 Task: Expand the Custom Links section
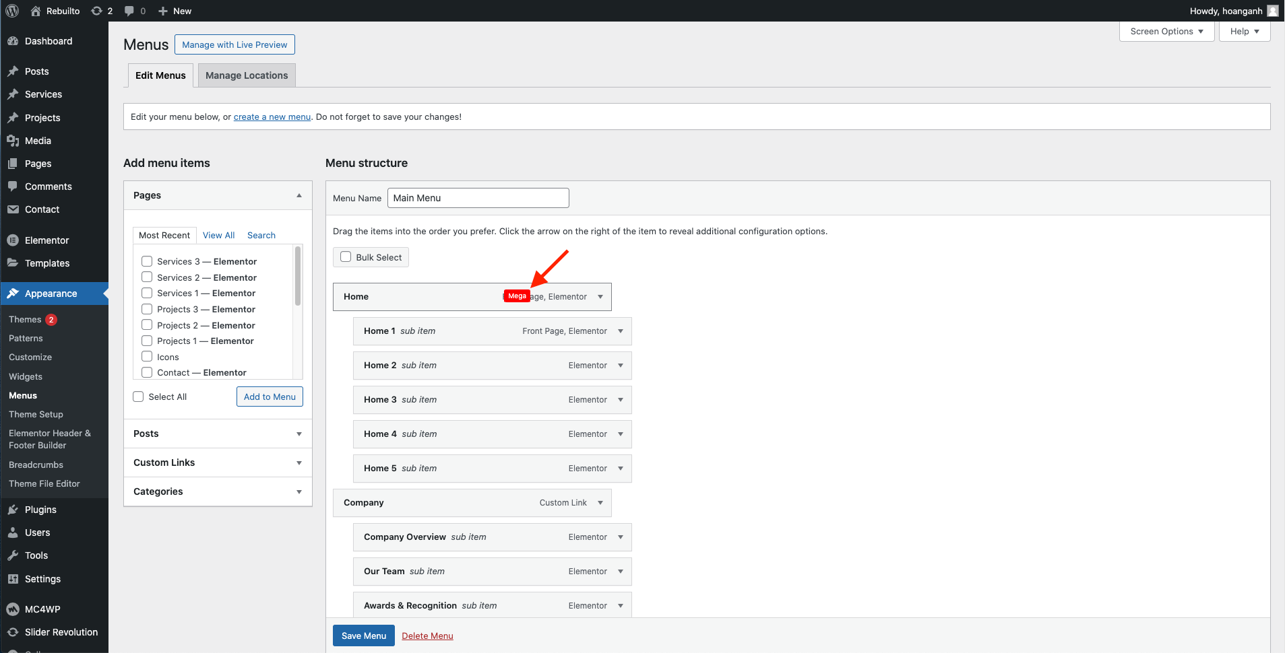click(299, 462)
